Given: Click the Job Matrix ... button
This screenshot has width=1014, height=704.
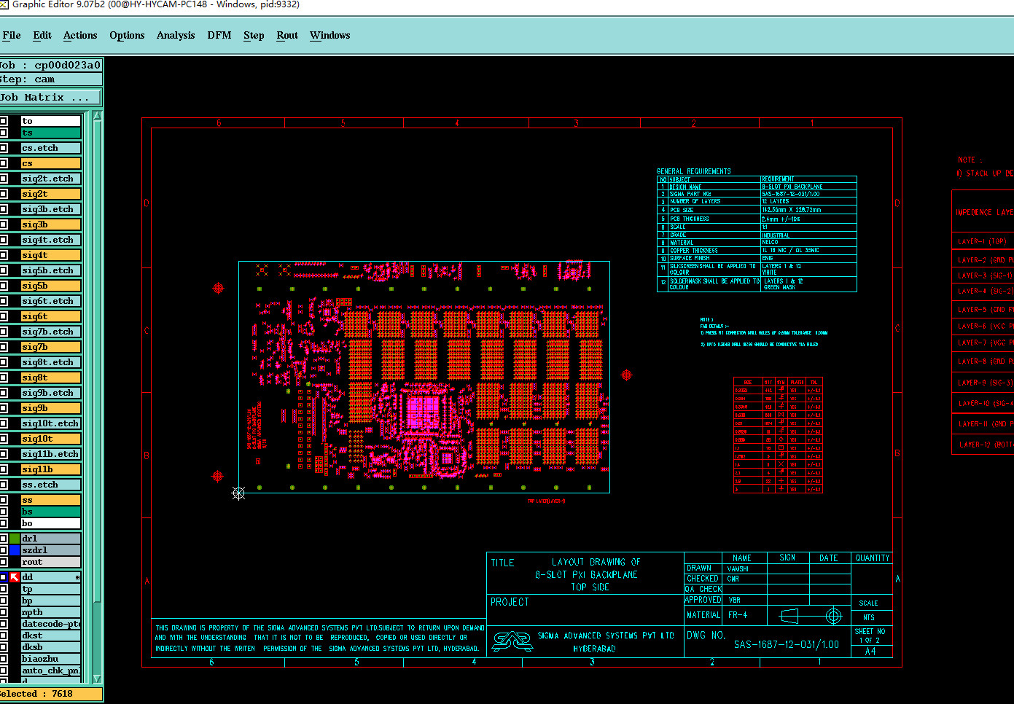Looking at the screenshot, I should pyautogui.click(x=50, y=97).
